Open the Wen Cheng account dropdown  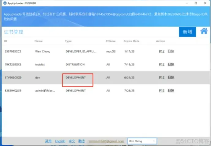(x=142, y=141)
